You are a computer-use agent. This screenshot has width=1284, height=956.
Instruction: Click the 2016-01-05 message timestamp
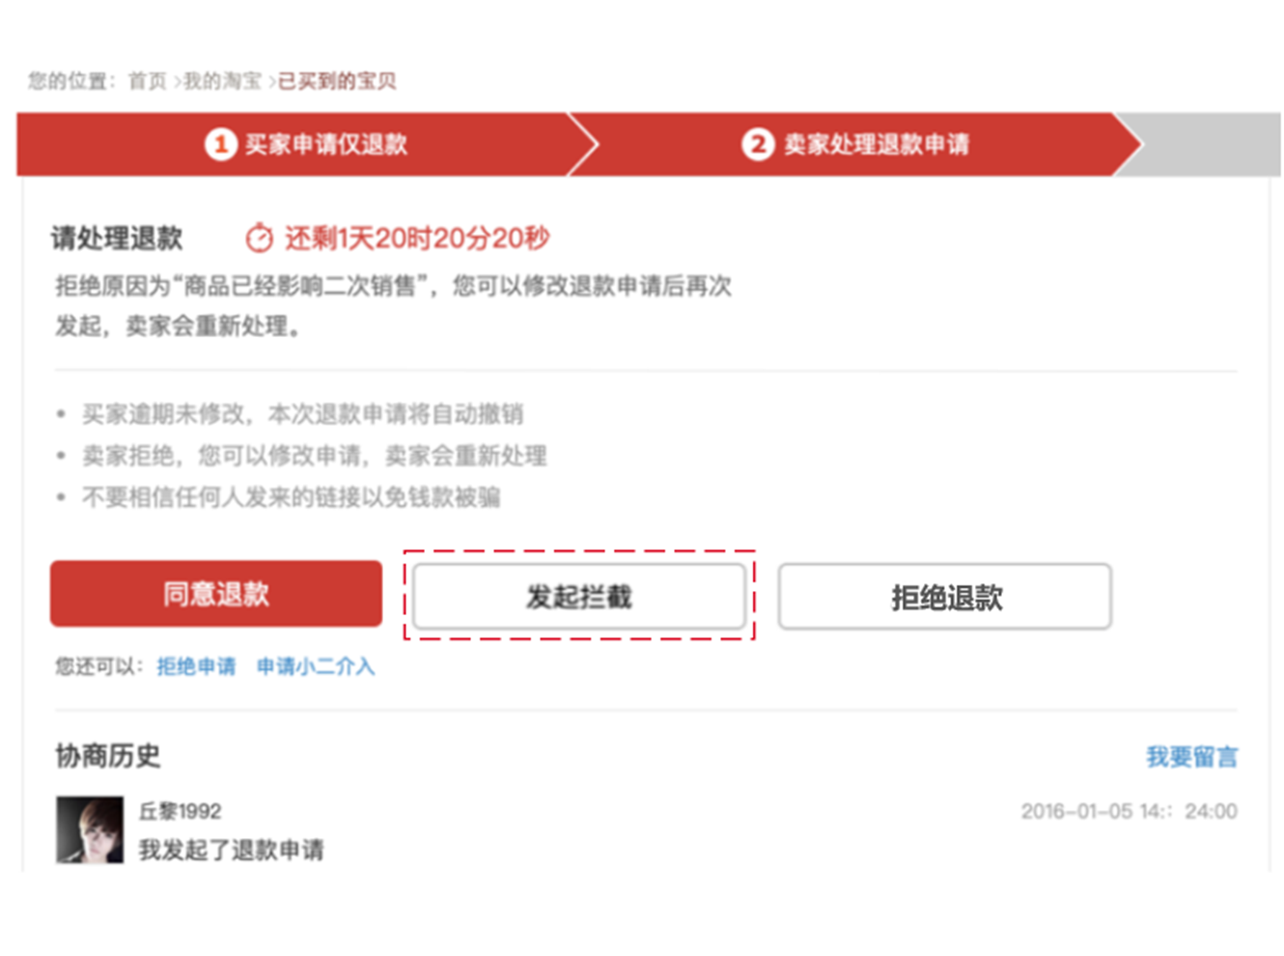[1129, 811]
